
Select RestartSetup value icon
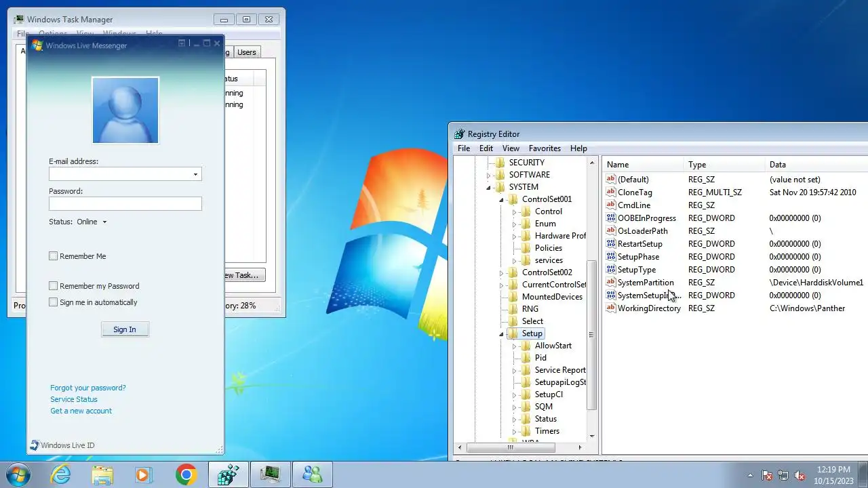click(x=611, y=244)
